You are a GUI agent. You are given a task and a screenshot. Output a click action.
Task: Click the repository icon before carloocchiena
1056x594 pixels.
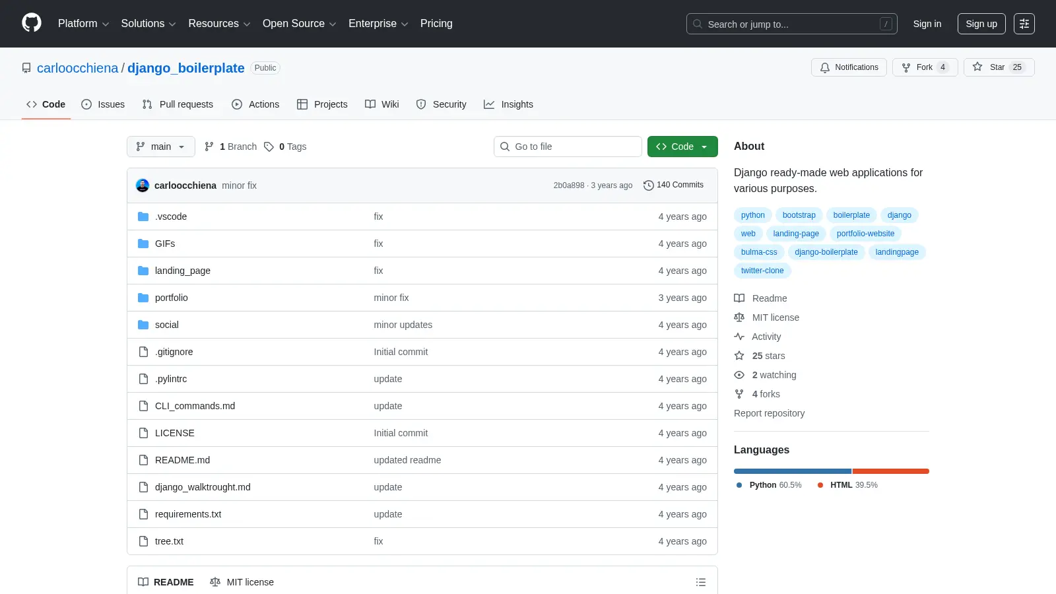(x=26, y=68)
